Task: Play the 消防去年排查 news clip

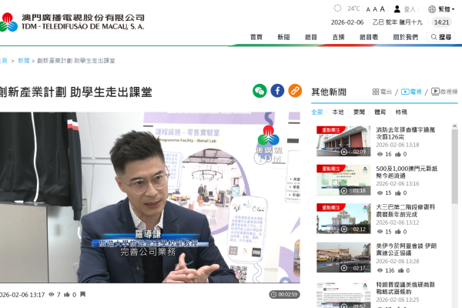Action: pyautogui.click(x=343, y=141)
